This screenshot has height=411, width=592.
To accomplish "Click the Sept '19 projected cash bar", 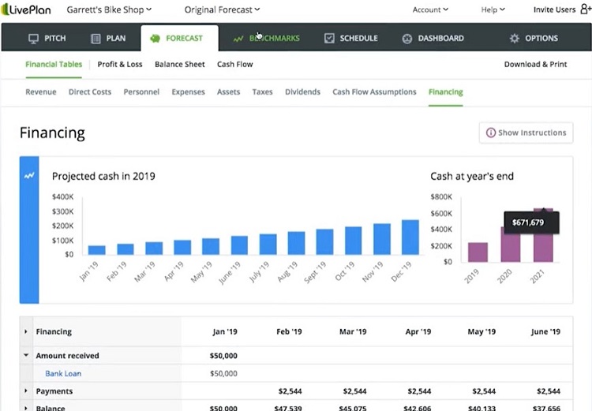I will pos(324,242).
